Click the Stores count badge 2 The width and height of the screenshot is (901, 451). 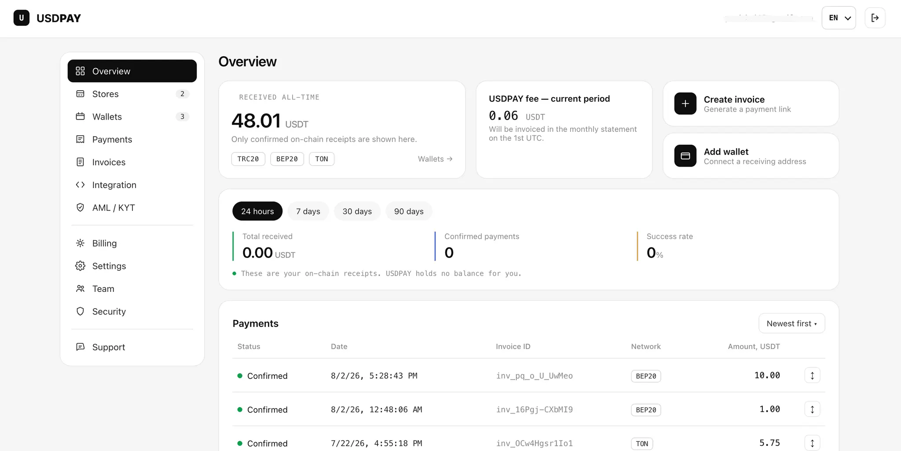click(x=182, y=94)
